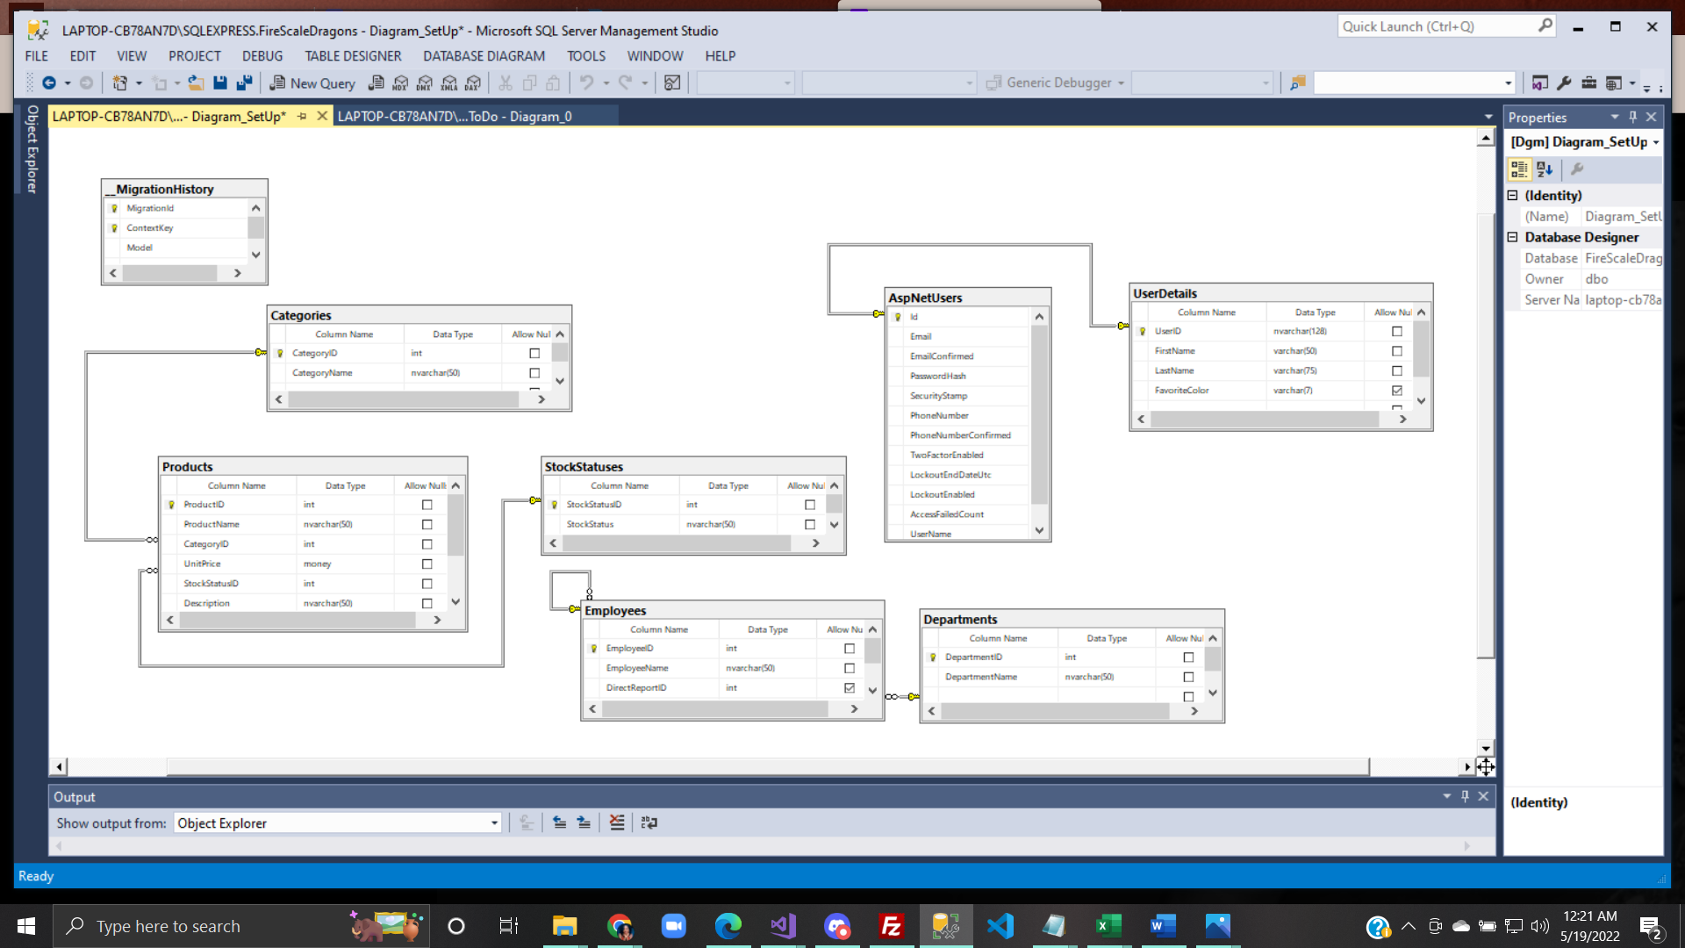Screen dimensions: 1685x948
Task: Open the DATABASE DIAGRAM menu
Action: 484,56
